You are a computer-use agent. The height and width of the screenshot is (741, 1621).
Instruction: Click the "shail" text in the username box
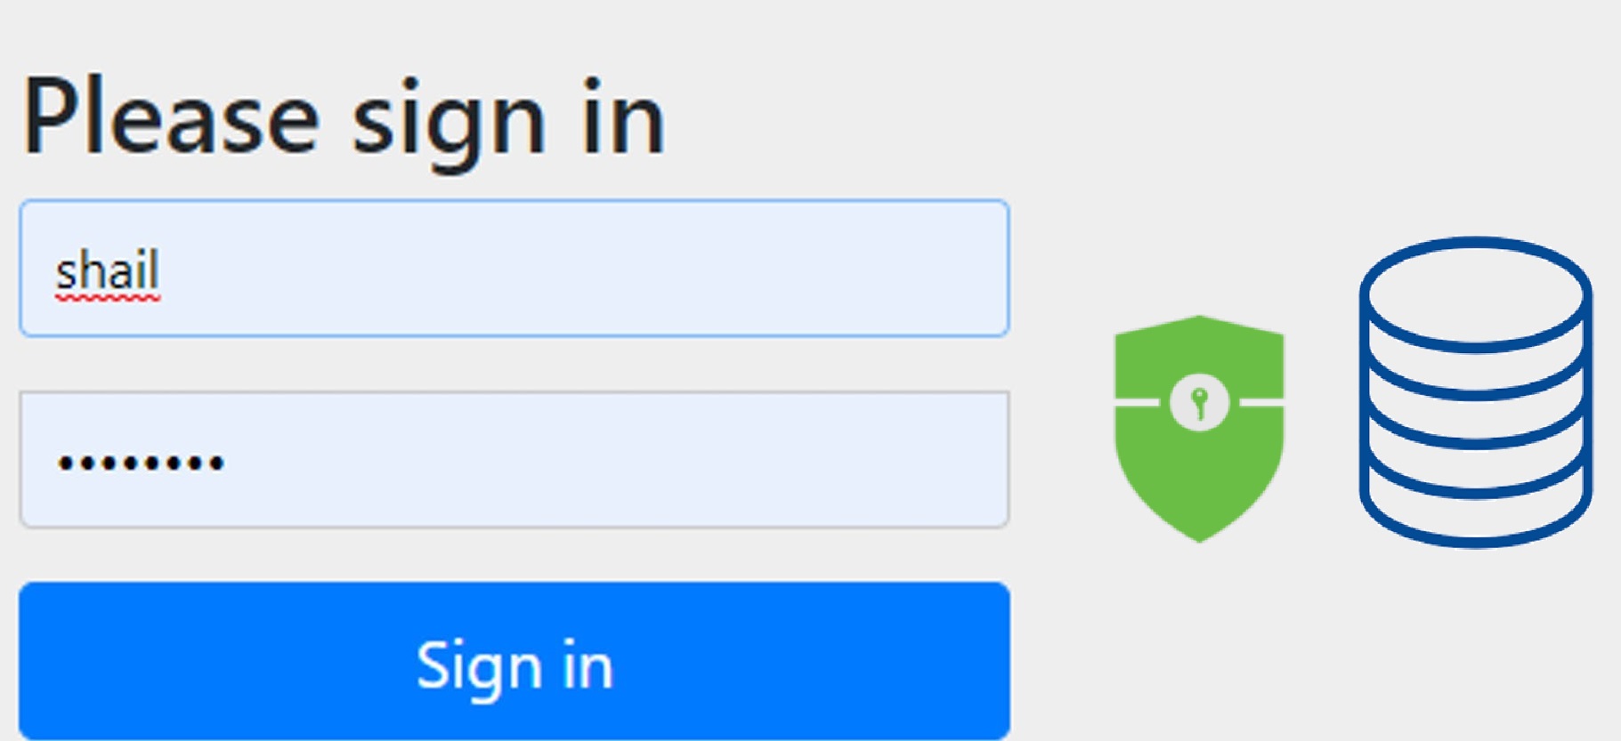[x=107, y=270]
